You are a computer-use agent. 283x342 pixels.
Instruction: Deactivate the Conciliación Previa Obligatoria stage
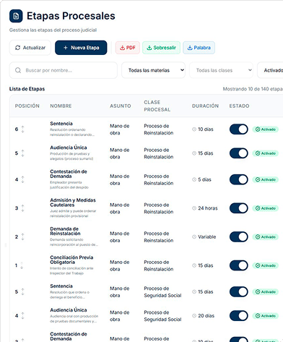pos(239,265)
